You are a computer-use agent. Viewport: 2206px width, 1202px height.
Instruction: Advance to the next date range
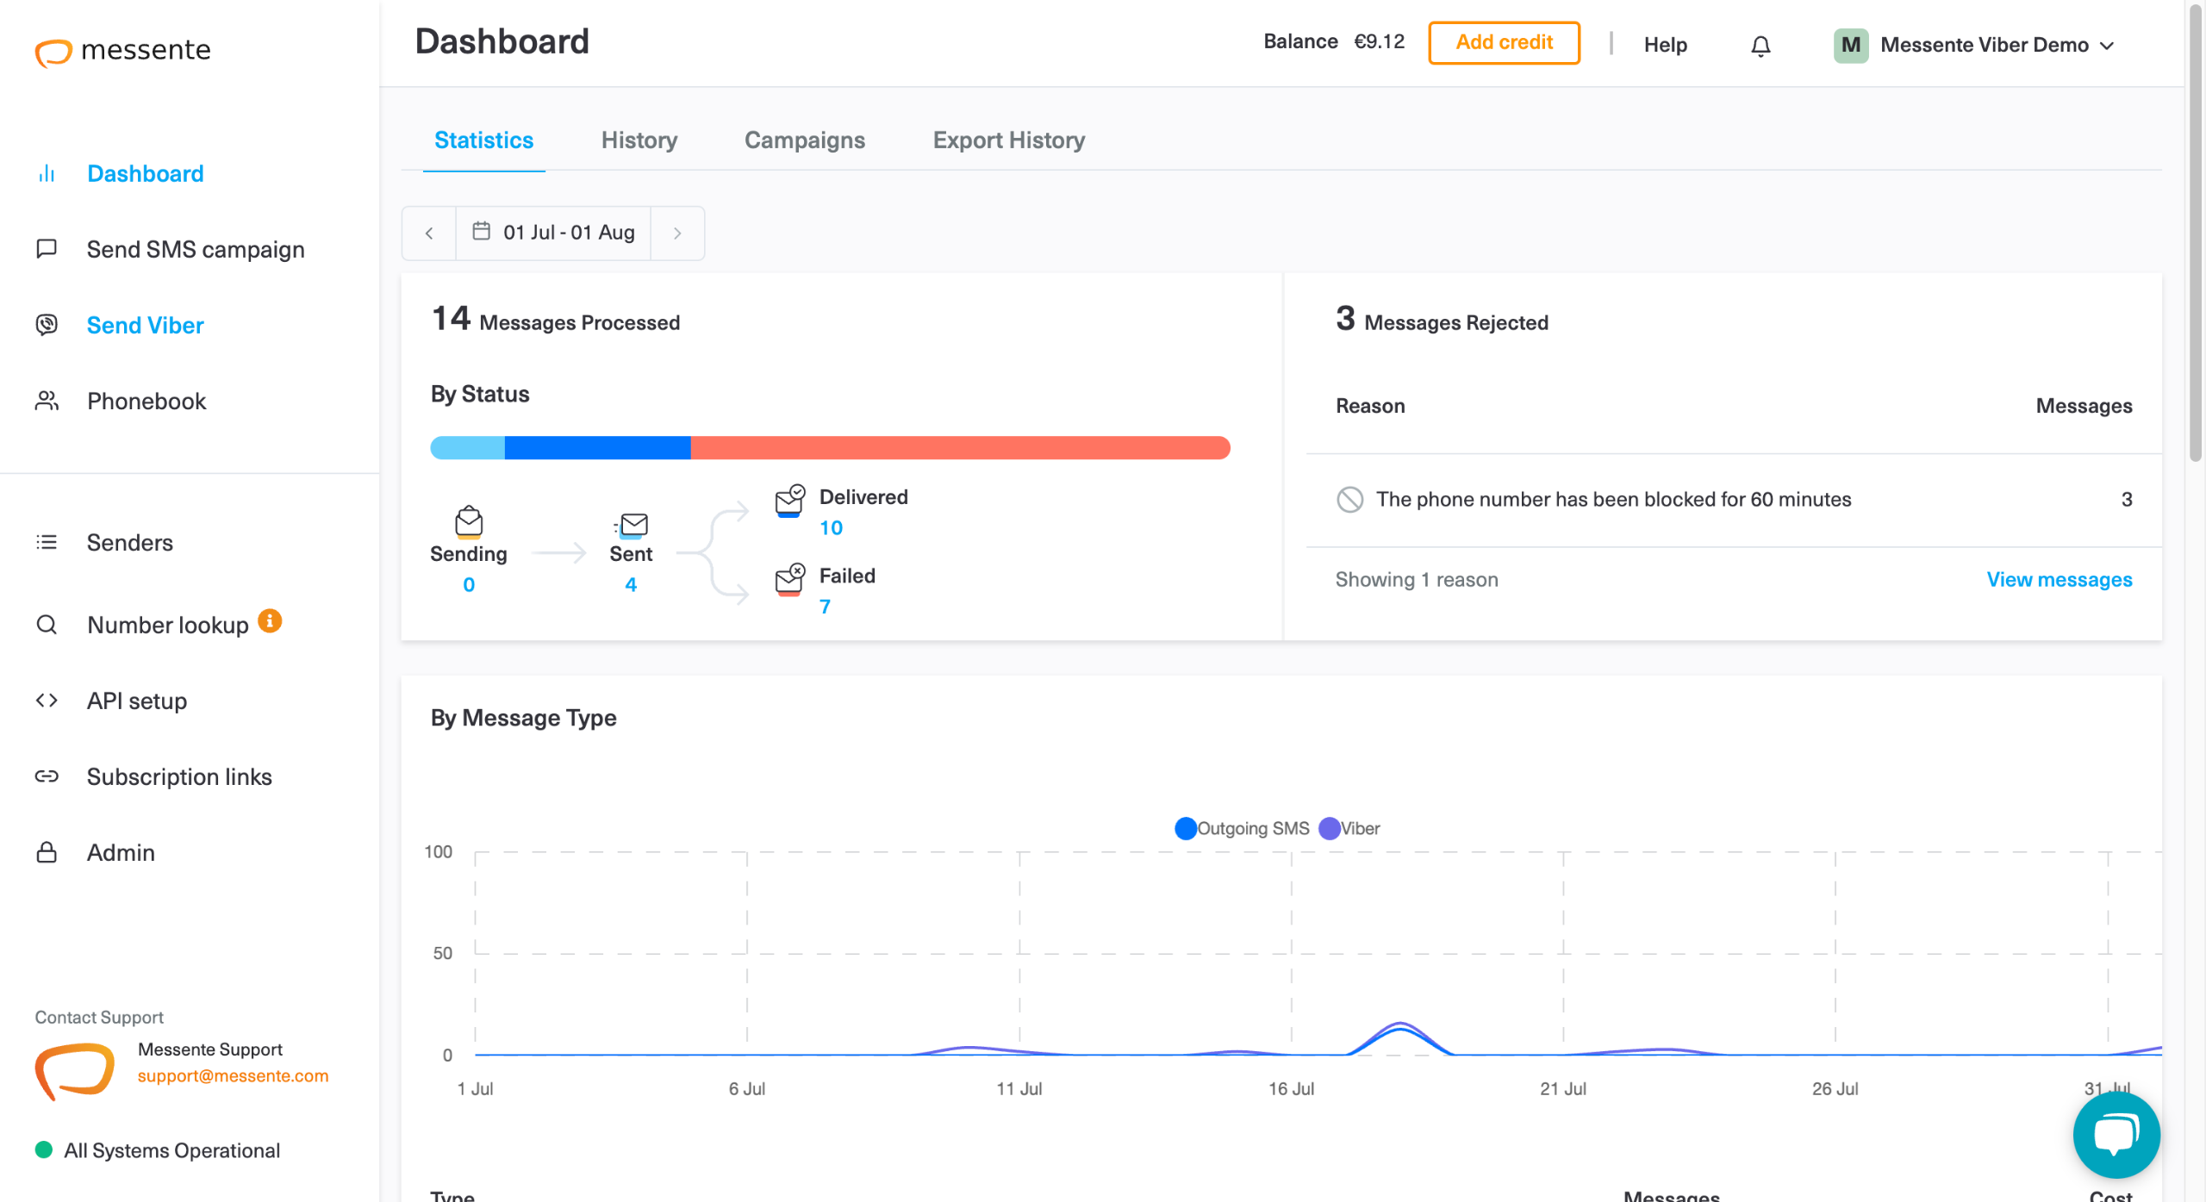click(x=677, y=233)
